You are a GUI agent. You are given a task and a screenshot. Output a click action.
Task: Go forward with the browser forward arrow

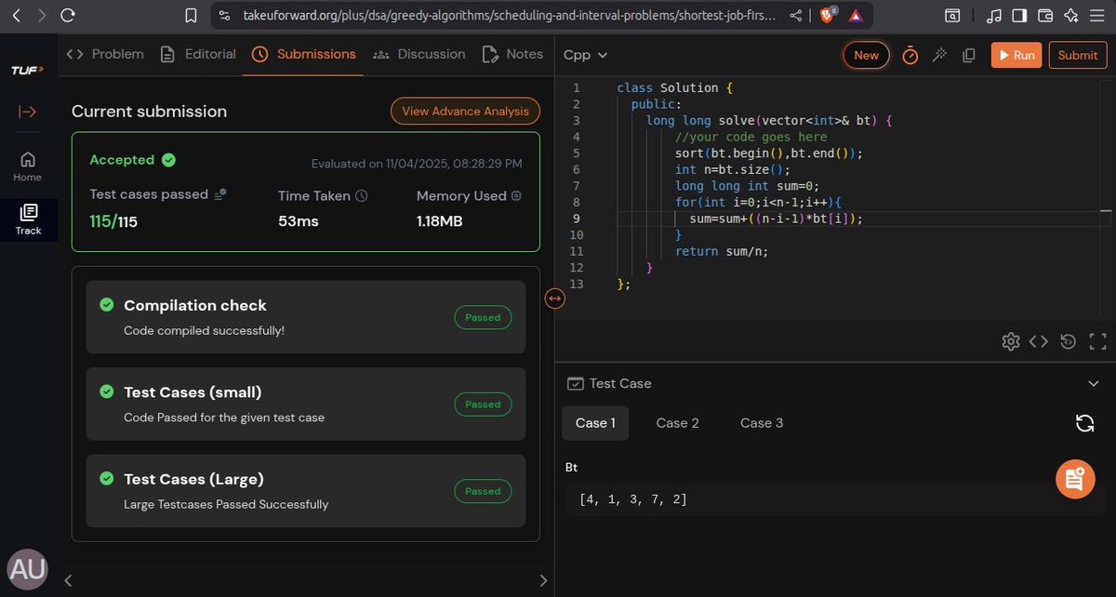point(41,16)
